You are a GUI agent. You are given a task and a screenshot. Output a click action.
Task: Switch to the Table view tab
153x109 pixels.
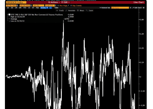56,8
